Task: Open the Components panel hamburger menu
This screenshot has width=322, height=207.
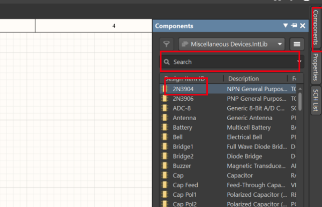Action: [x=297, y=44]
